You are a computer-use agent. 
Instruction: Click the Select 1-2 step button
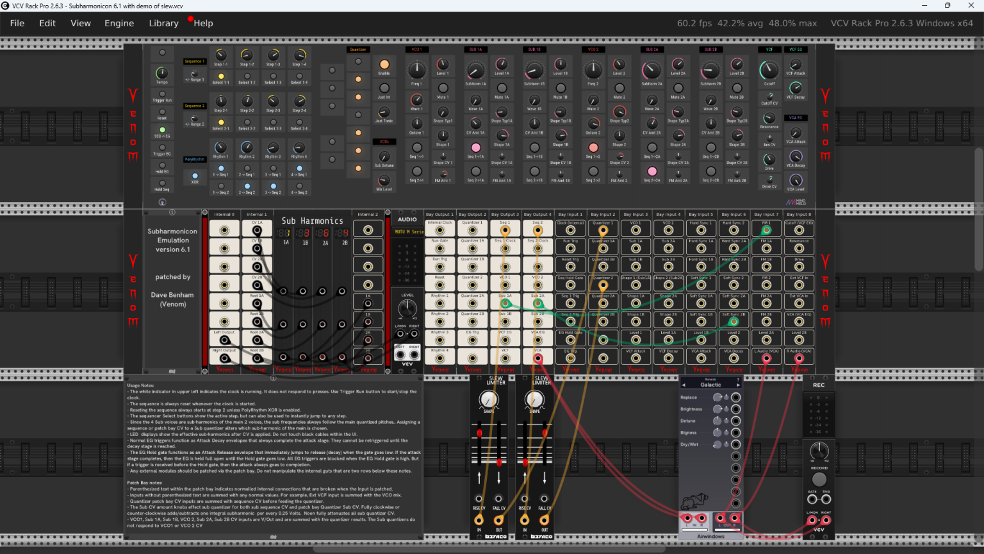coord(247,76)
